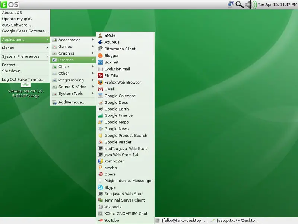Click the volume speaker icon in panel
Viewport: 298px width, 224px height.
251,4
